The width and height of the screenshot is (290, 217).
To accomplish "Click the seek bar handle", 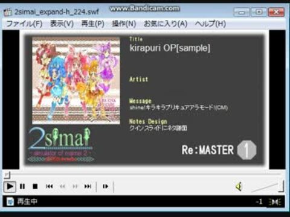I will pos(7,175).
